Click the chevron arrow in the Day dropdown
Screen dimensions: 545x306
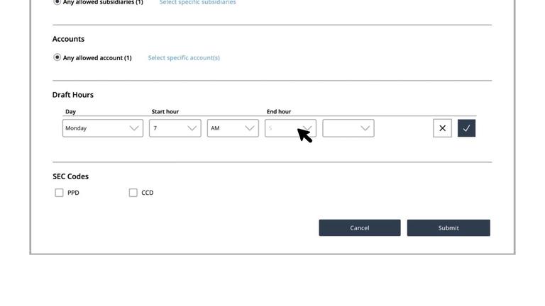click(134, 128)
